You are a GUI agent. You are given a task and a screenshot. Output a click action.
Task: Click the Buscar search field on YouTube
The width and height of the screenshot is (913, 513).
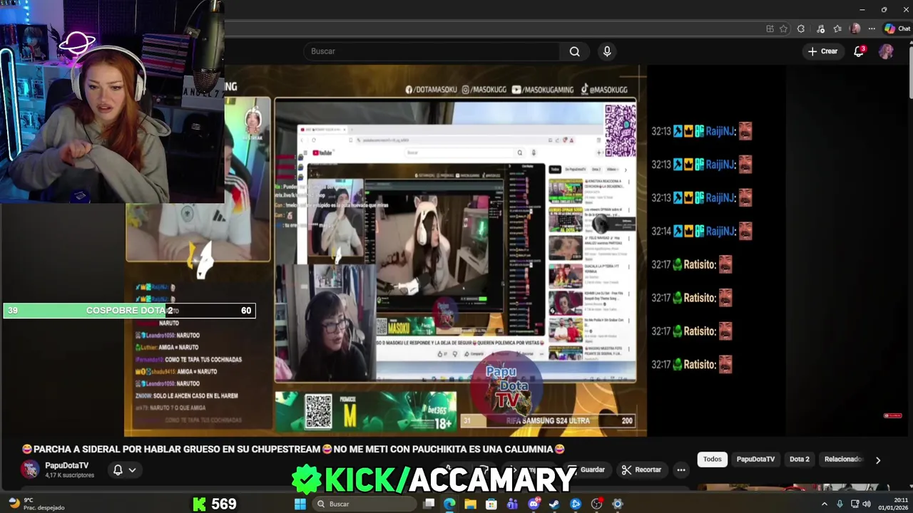(x=432, y=51)
